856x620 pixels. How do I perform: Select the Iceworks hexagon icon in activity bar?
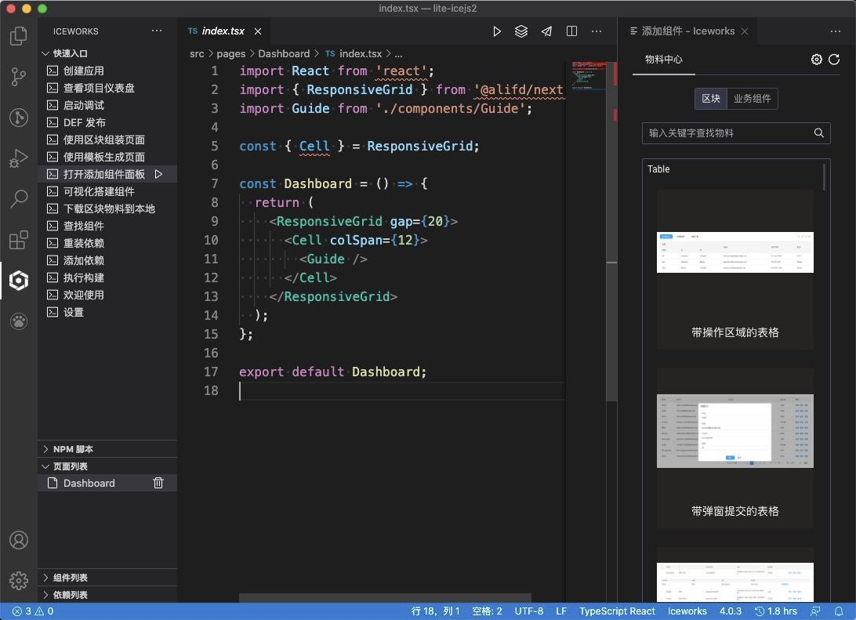click(x=17, y=280)
